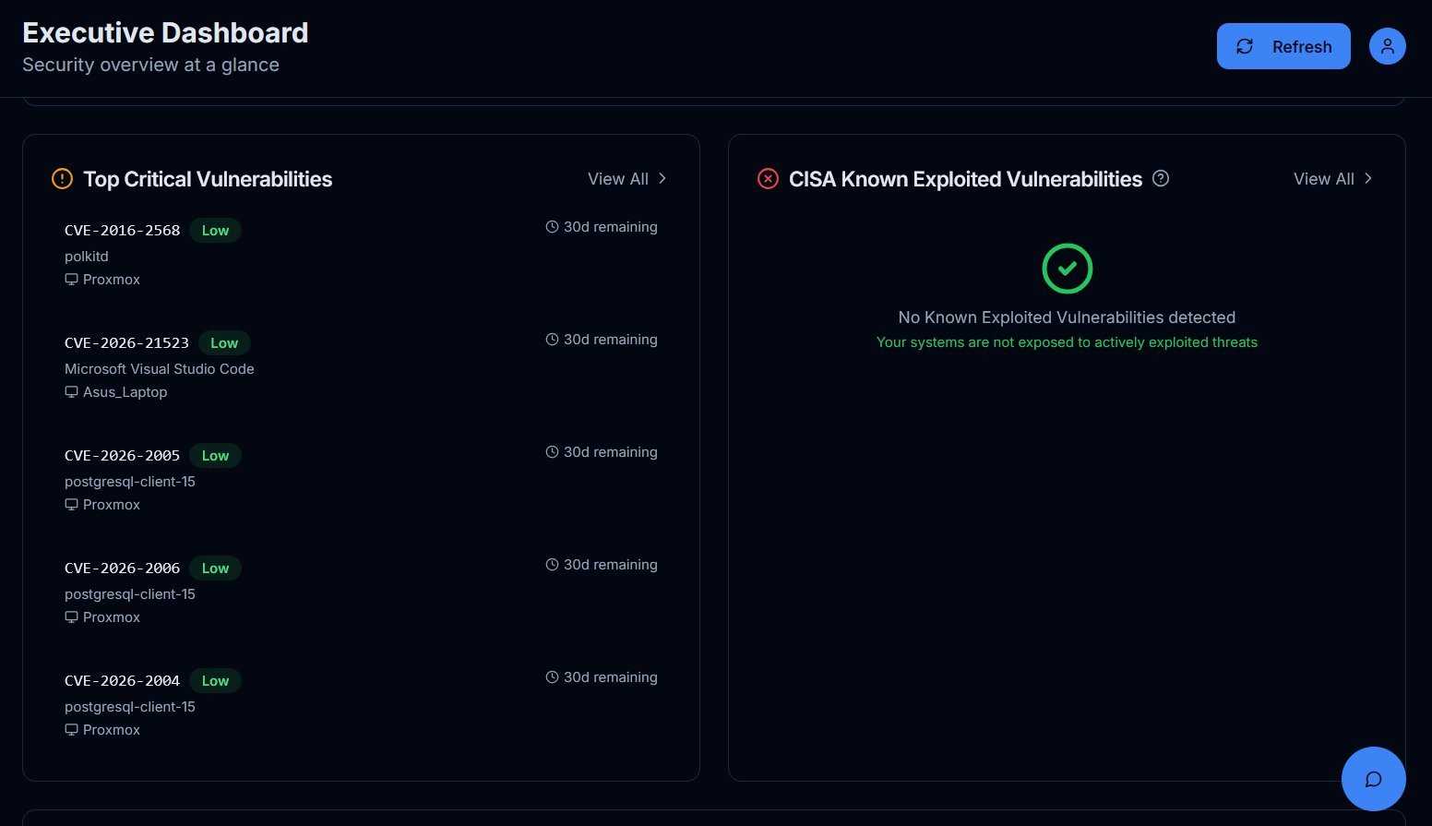This screenshot has width=1432, height=826.
Task: Click the green checkmark circle icon
Action: (1067, 269)
